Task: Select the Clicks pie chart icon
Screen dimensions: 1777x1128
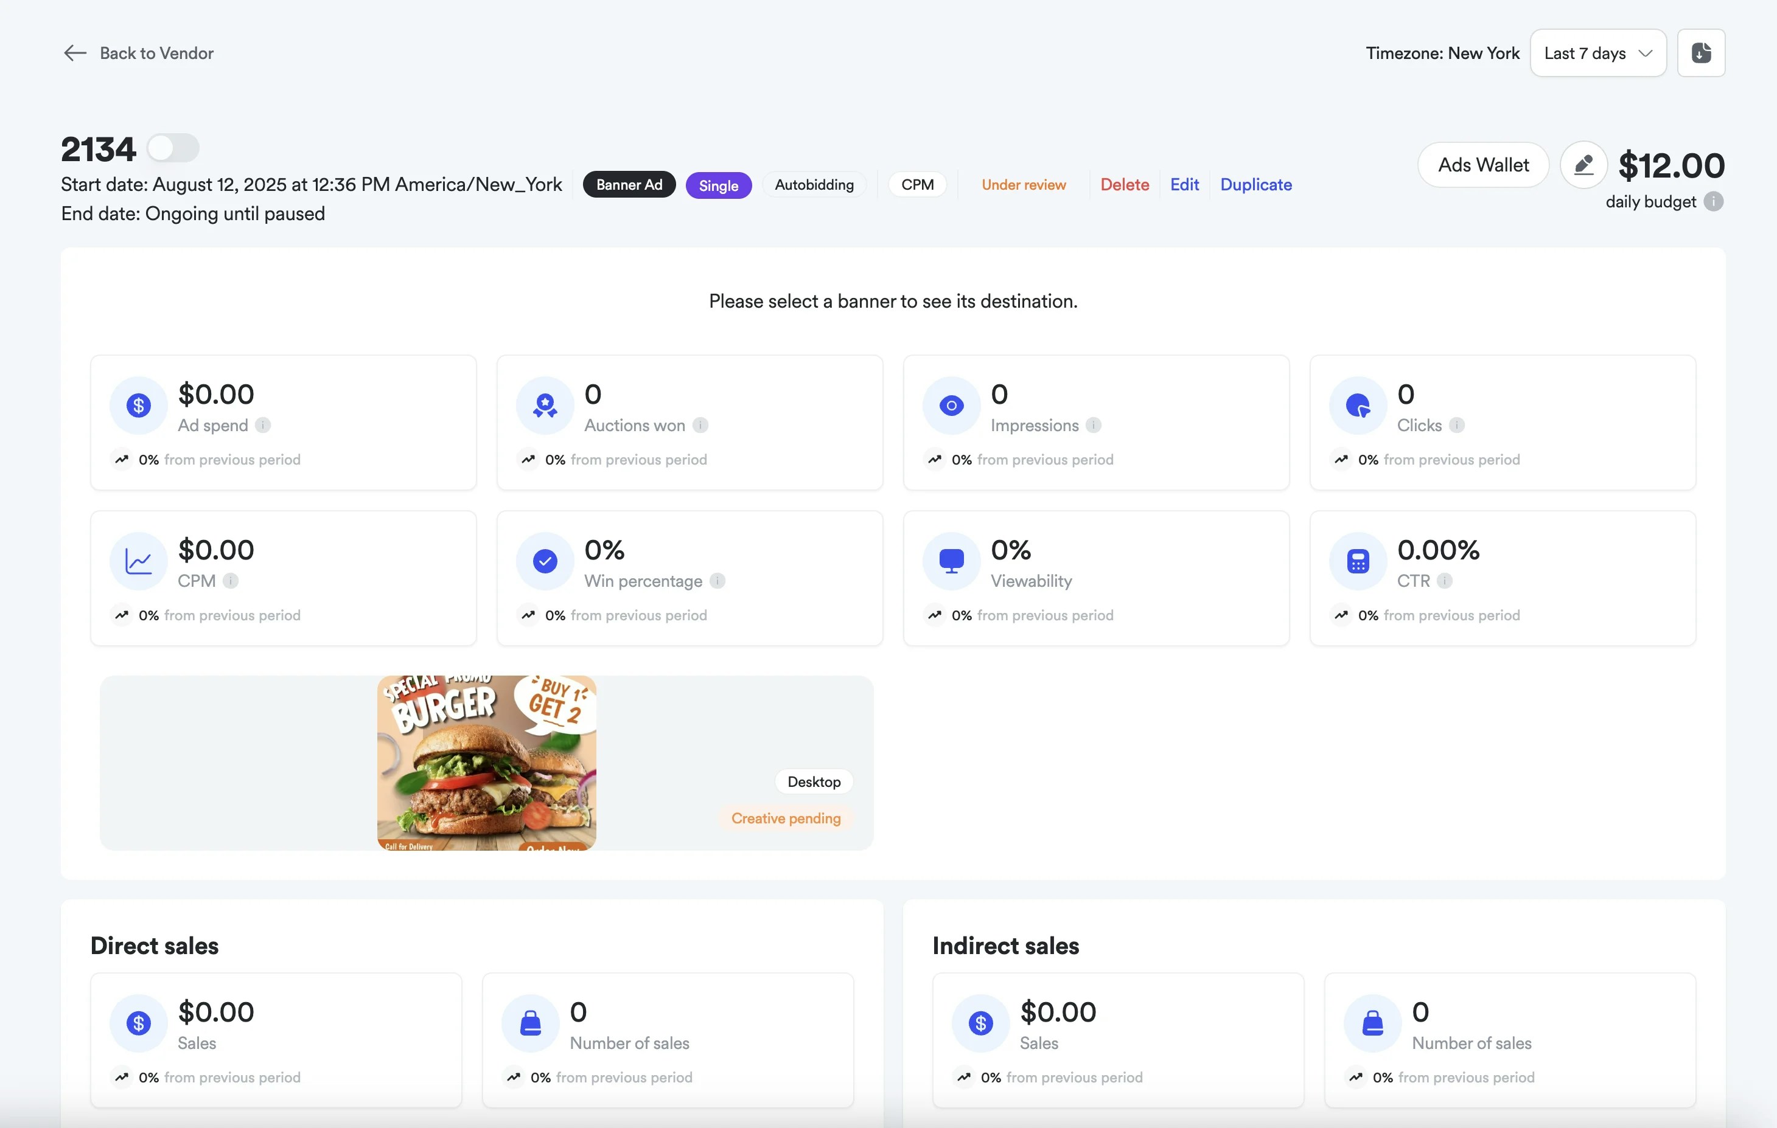Action: point(1357,405)
